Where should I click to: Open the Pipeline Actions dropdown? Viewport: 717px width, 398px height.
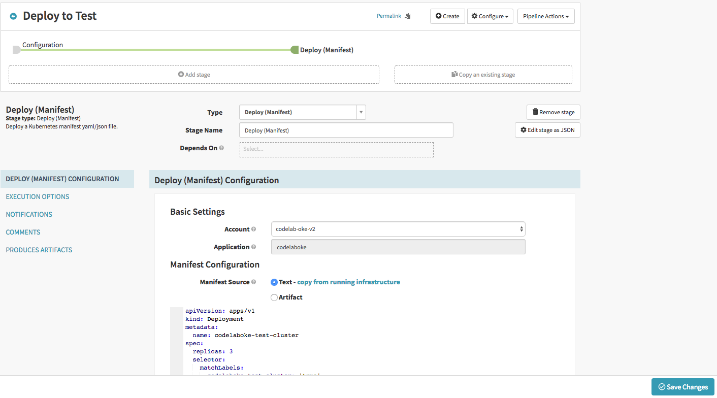[546, 16]
